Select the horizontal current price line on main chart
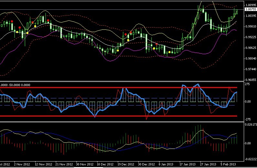The width and height of the screenshot is (257, 168). (122, 9)
